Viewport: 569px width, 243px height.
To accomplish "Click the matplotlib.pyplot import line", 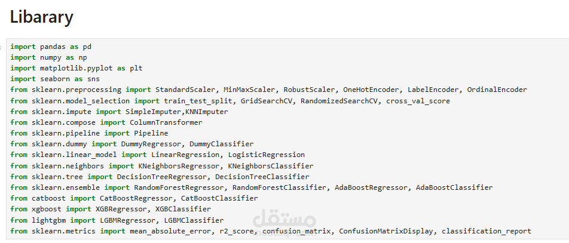I will coord(77,68).
